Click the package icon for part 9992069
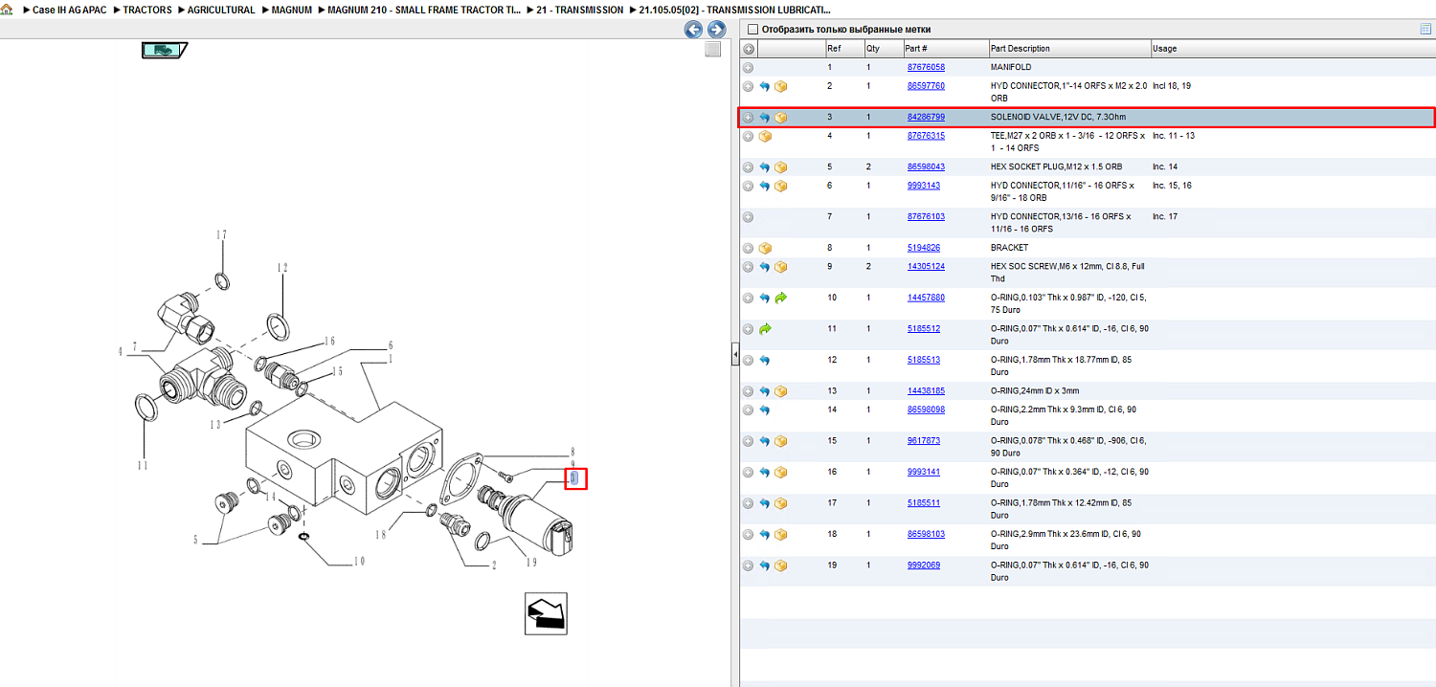1436x687 pixels. click(780, 565)
